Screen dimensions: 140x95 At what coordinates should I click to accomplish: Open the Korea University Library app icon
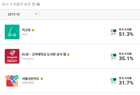tap(12, 56)
